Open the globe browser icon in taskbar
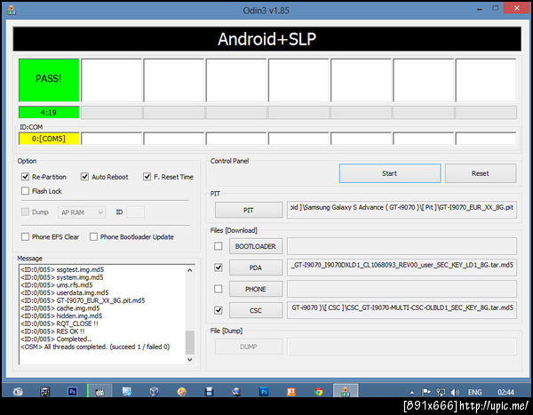Image resolution: width=533 pixels, height=415 pixels. 236,392
